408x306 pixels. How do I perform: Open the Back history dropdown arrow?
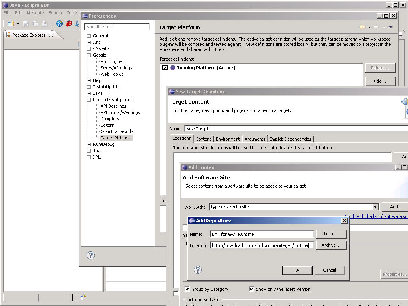tap(369, 27)
